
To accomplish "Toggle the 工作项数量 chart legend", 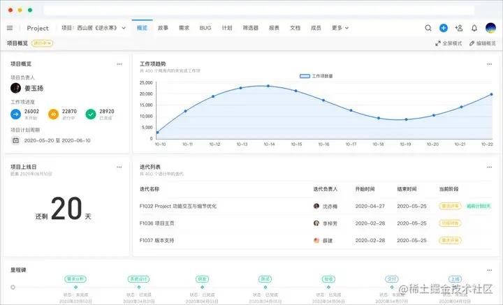I will (316, 76).
